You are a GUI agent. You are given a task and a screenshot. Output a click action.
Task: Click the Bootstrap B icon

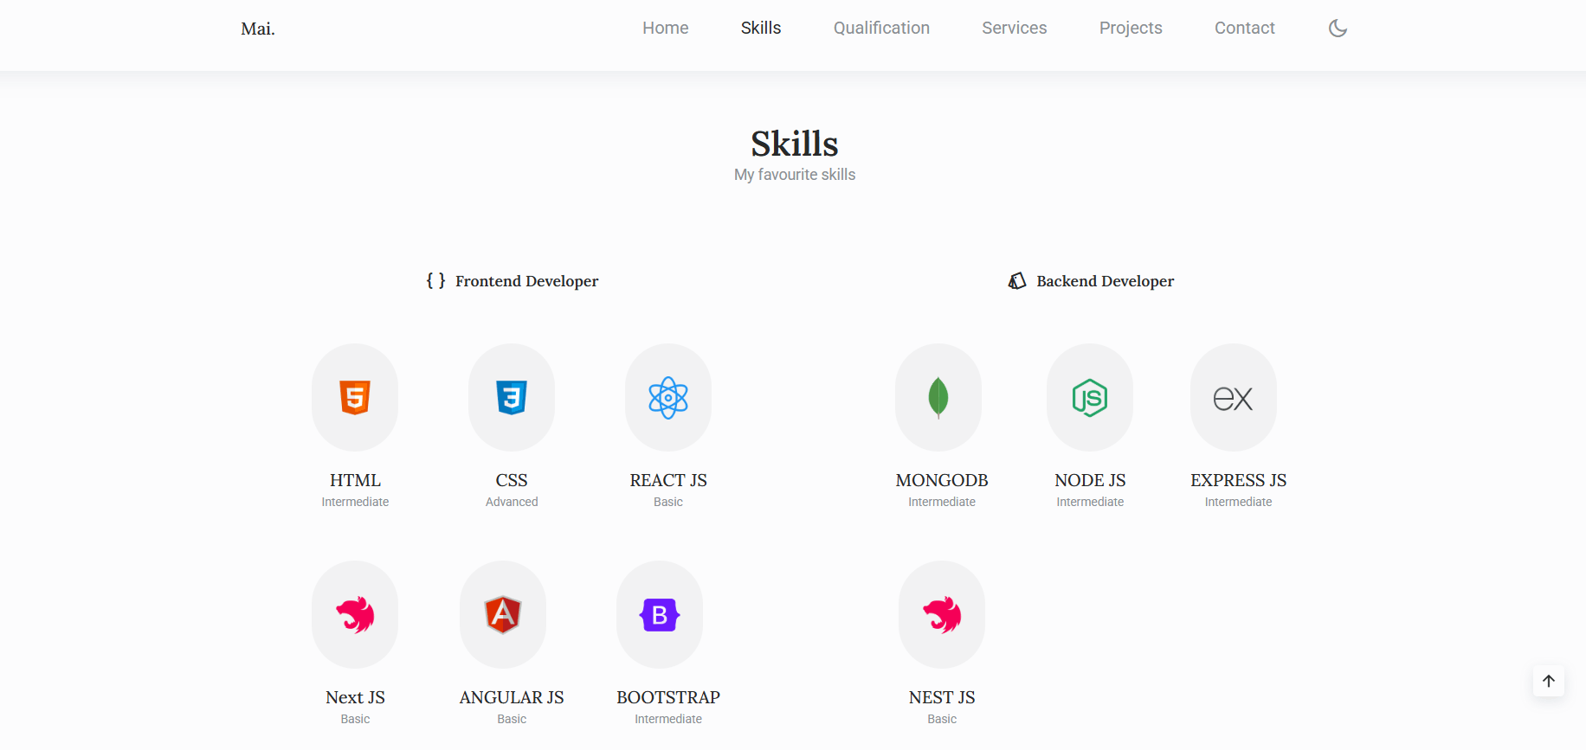660,615
